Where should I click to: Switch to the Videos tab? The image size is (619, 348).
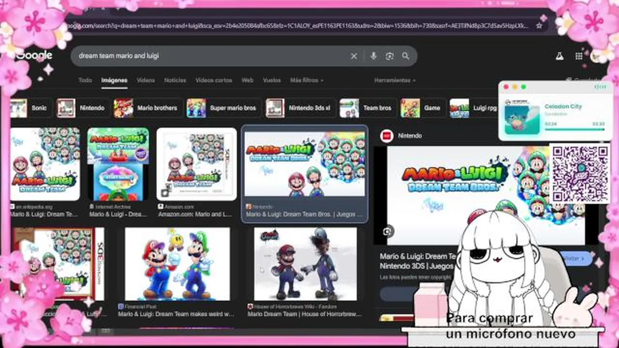(x=146, y=80)
